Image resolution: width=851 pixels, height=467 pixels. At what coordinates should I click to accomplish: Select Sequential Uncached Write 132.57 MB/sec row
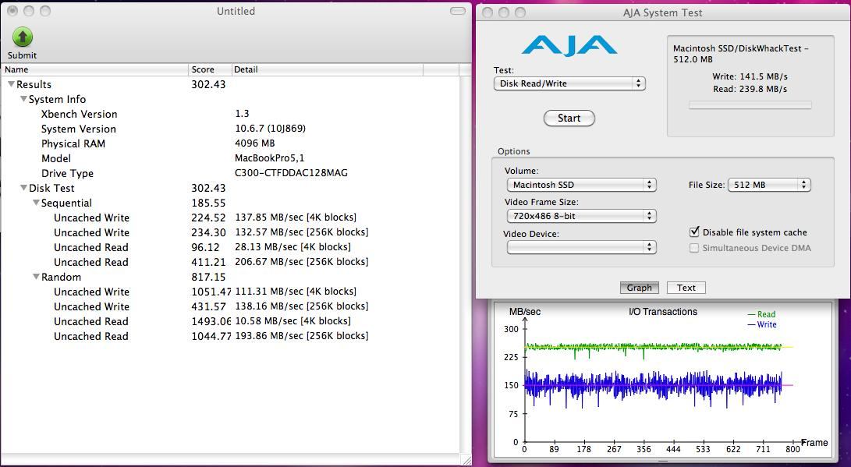tap(230, 232)
